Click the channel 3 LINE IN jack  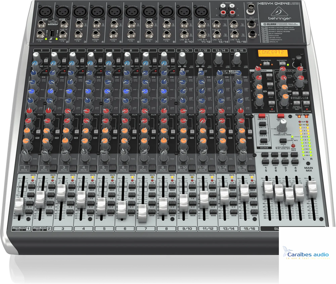(79, 24)
